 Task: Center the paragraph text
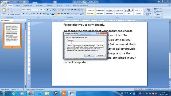coord(62,14)
